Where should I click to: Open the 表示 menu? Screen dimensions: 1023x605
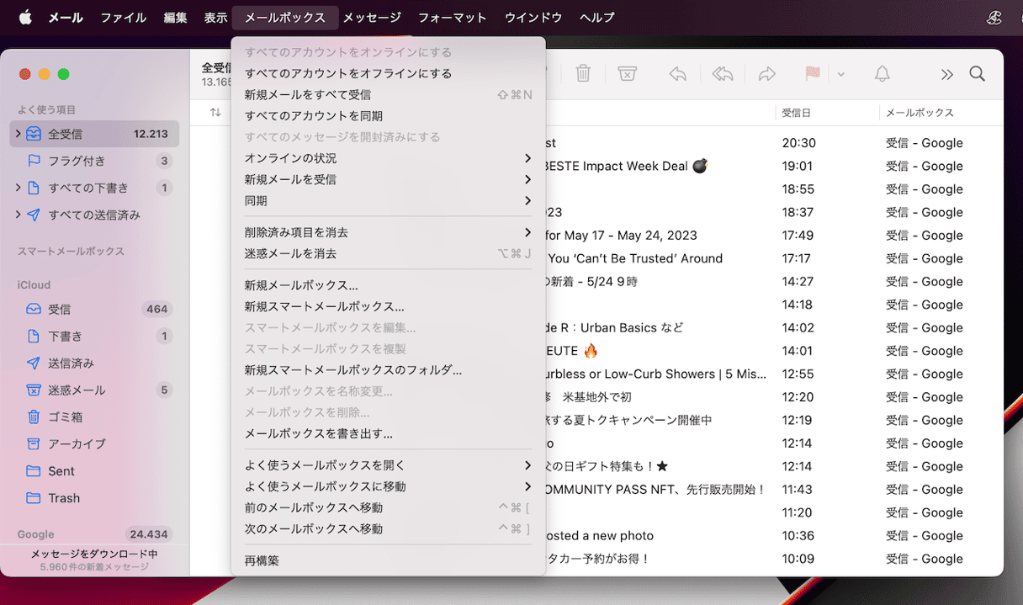click(215, 17)
